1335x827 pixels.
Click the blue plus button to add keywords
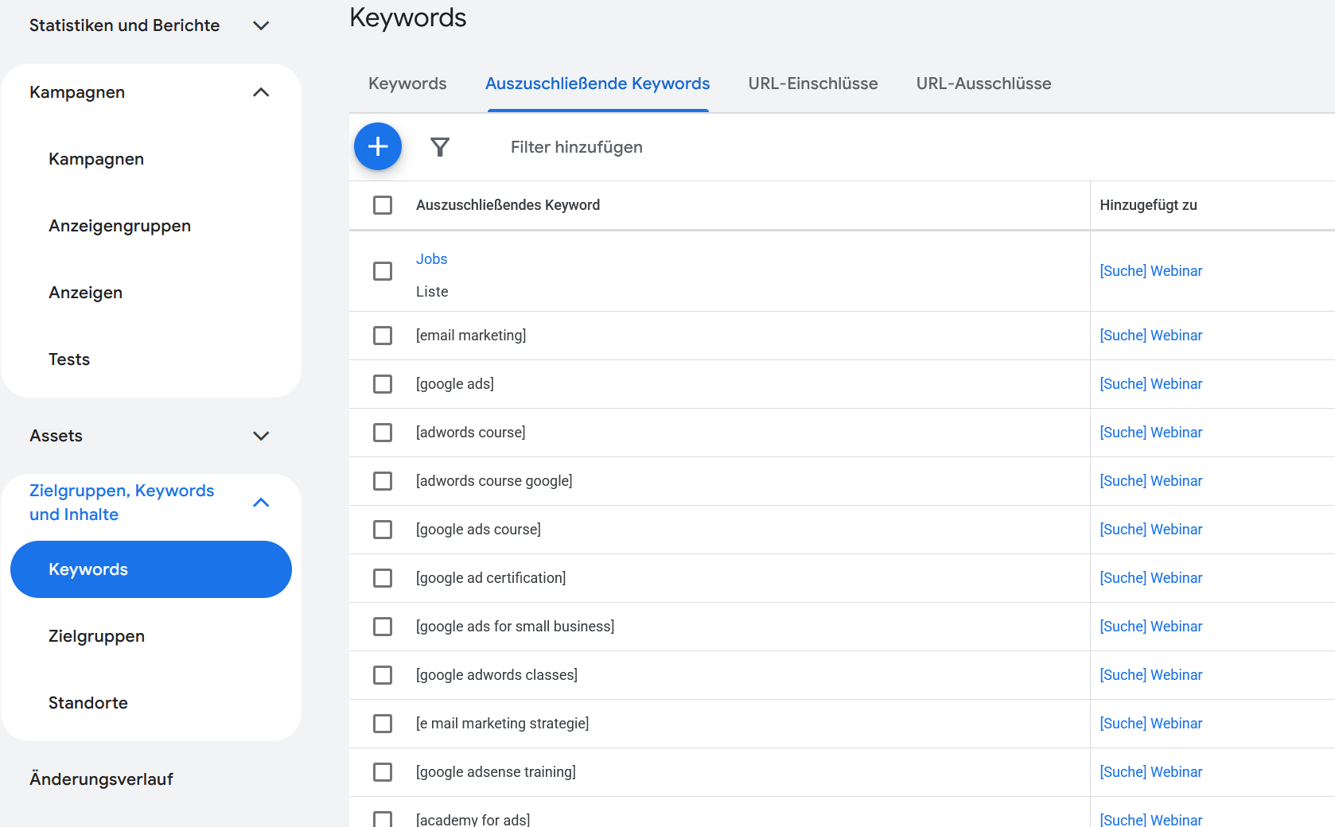click(x=378, y=146)
